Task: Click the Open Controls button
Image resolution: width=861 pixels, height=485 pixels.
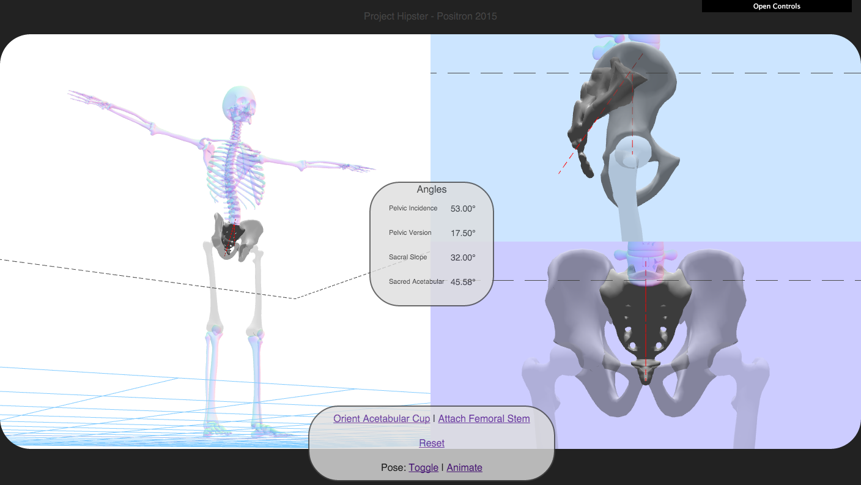Action: click(777, 6)
